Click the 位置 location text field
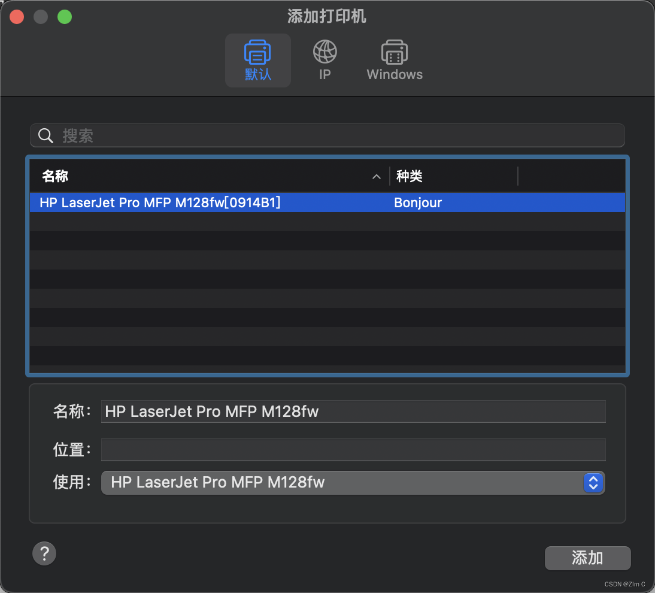 point(353,449)
